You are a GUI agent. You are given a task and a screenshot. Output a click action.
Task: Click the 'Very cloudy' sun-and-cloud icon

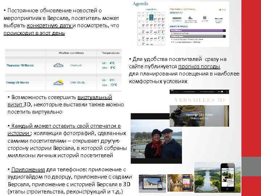point(58,82)
